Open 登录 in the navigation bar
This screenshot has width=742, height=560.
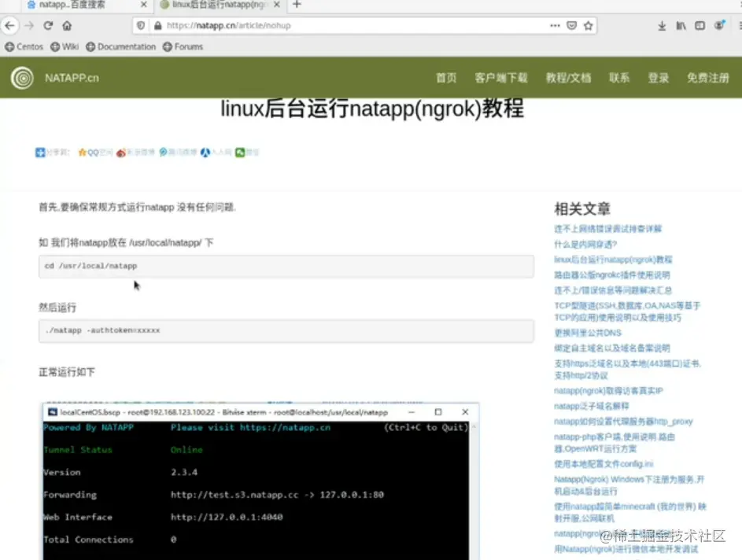click(659, 78)
